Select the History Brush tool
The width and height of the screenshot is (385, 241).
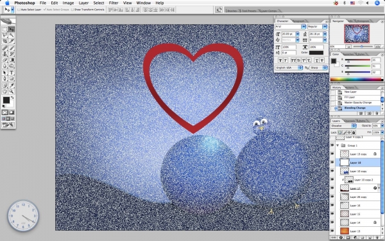[x=12, y=54]
